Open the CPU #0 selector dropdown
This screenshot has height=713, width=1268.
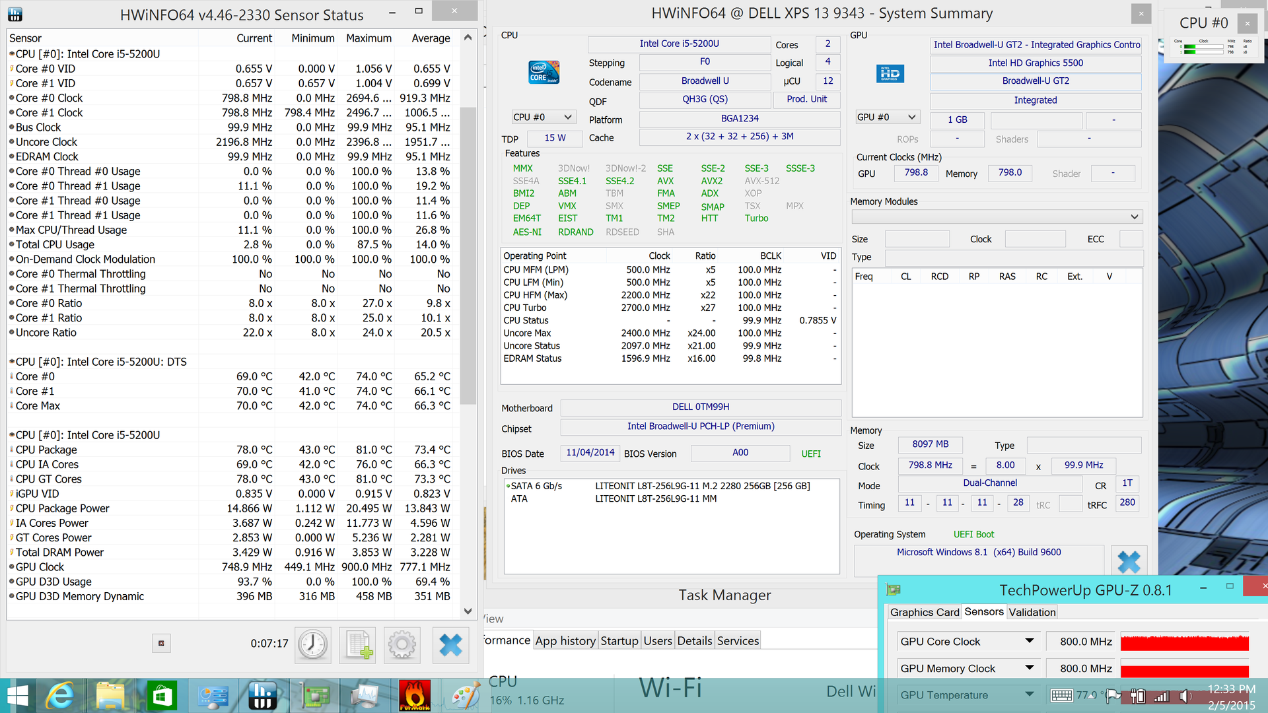pos(543,117)
